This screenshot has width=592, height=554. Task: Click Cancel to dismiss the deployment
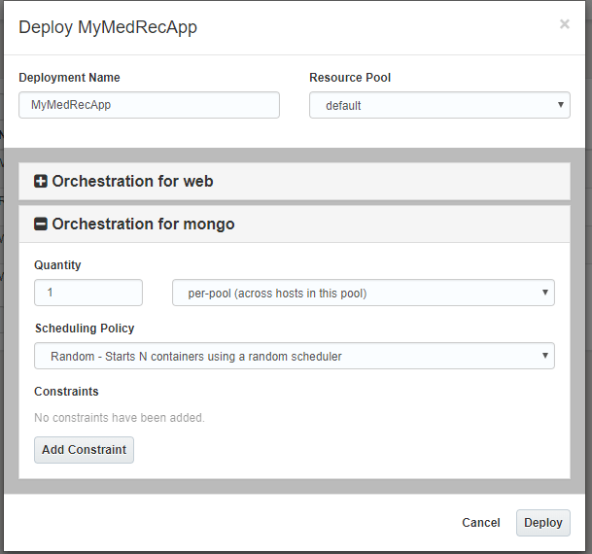coord(480,523)
